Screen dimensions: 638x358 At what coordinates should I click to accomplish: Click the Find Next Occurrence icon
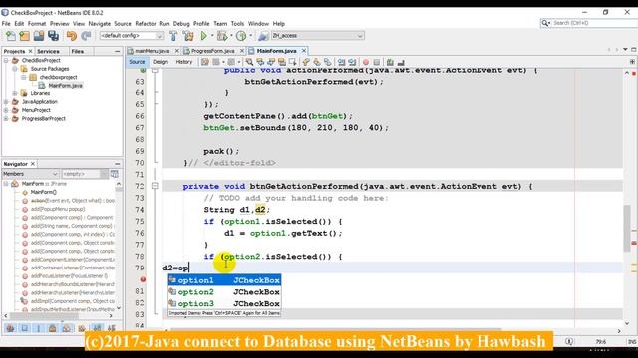(271, 62)
